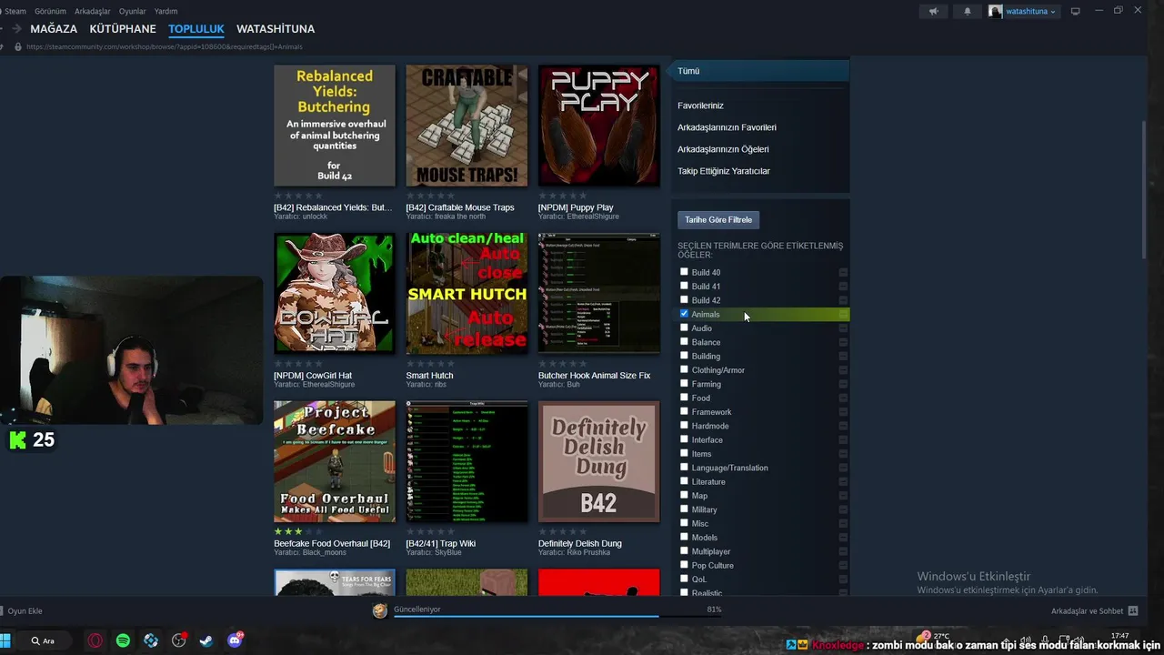Open the watashituna account dropdown
The height and width of the screenshot is (655, 1164).
coord(1030,11)
